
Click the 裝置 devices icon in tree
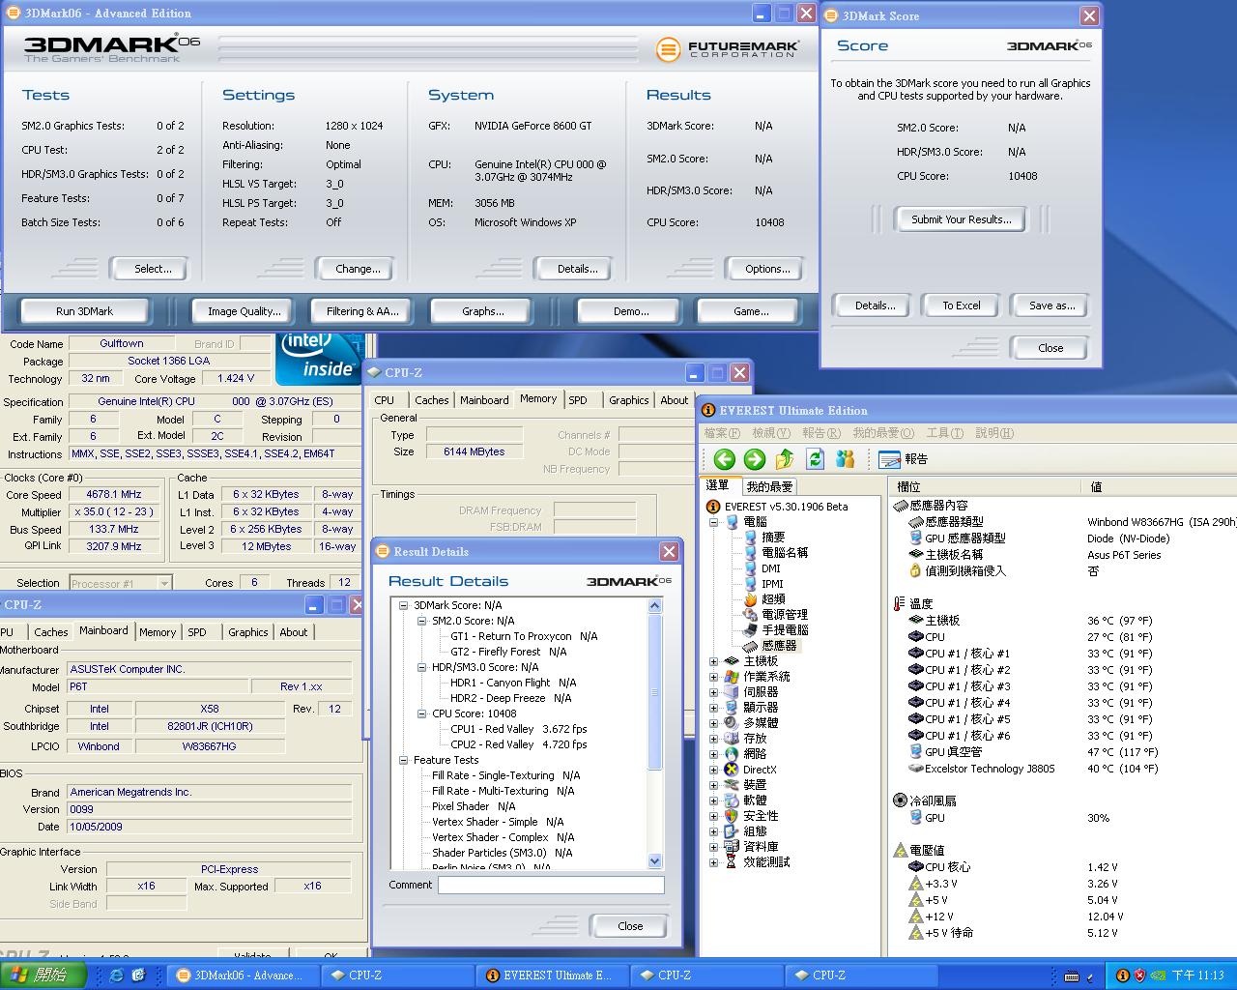pos(732,785)
